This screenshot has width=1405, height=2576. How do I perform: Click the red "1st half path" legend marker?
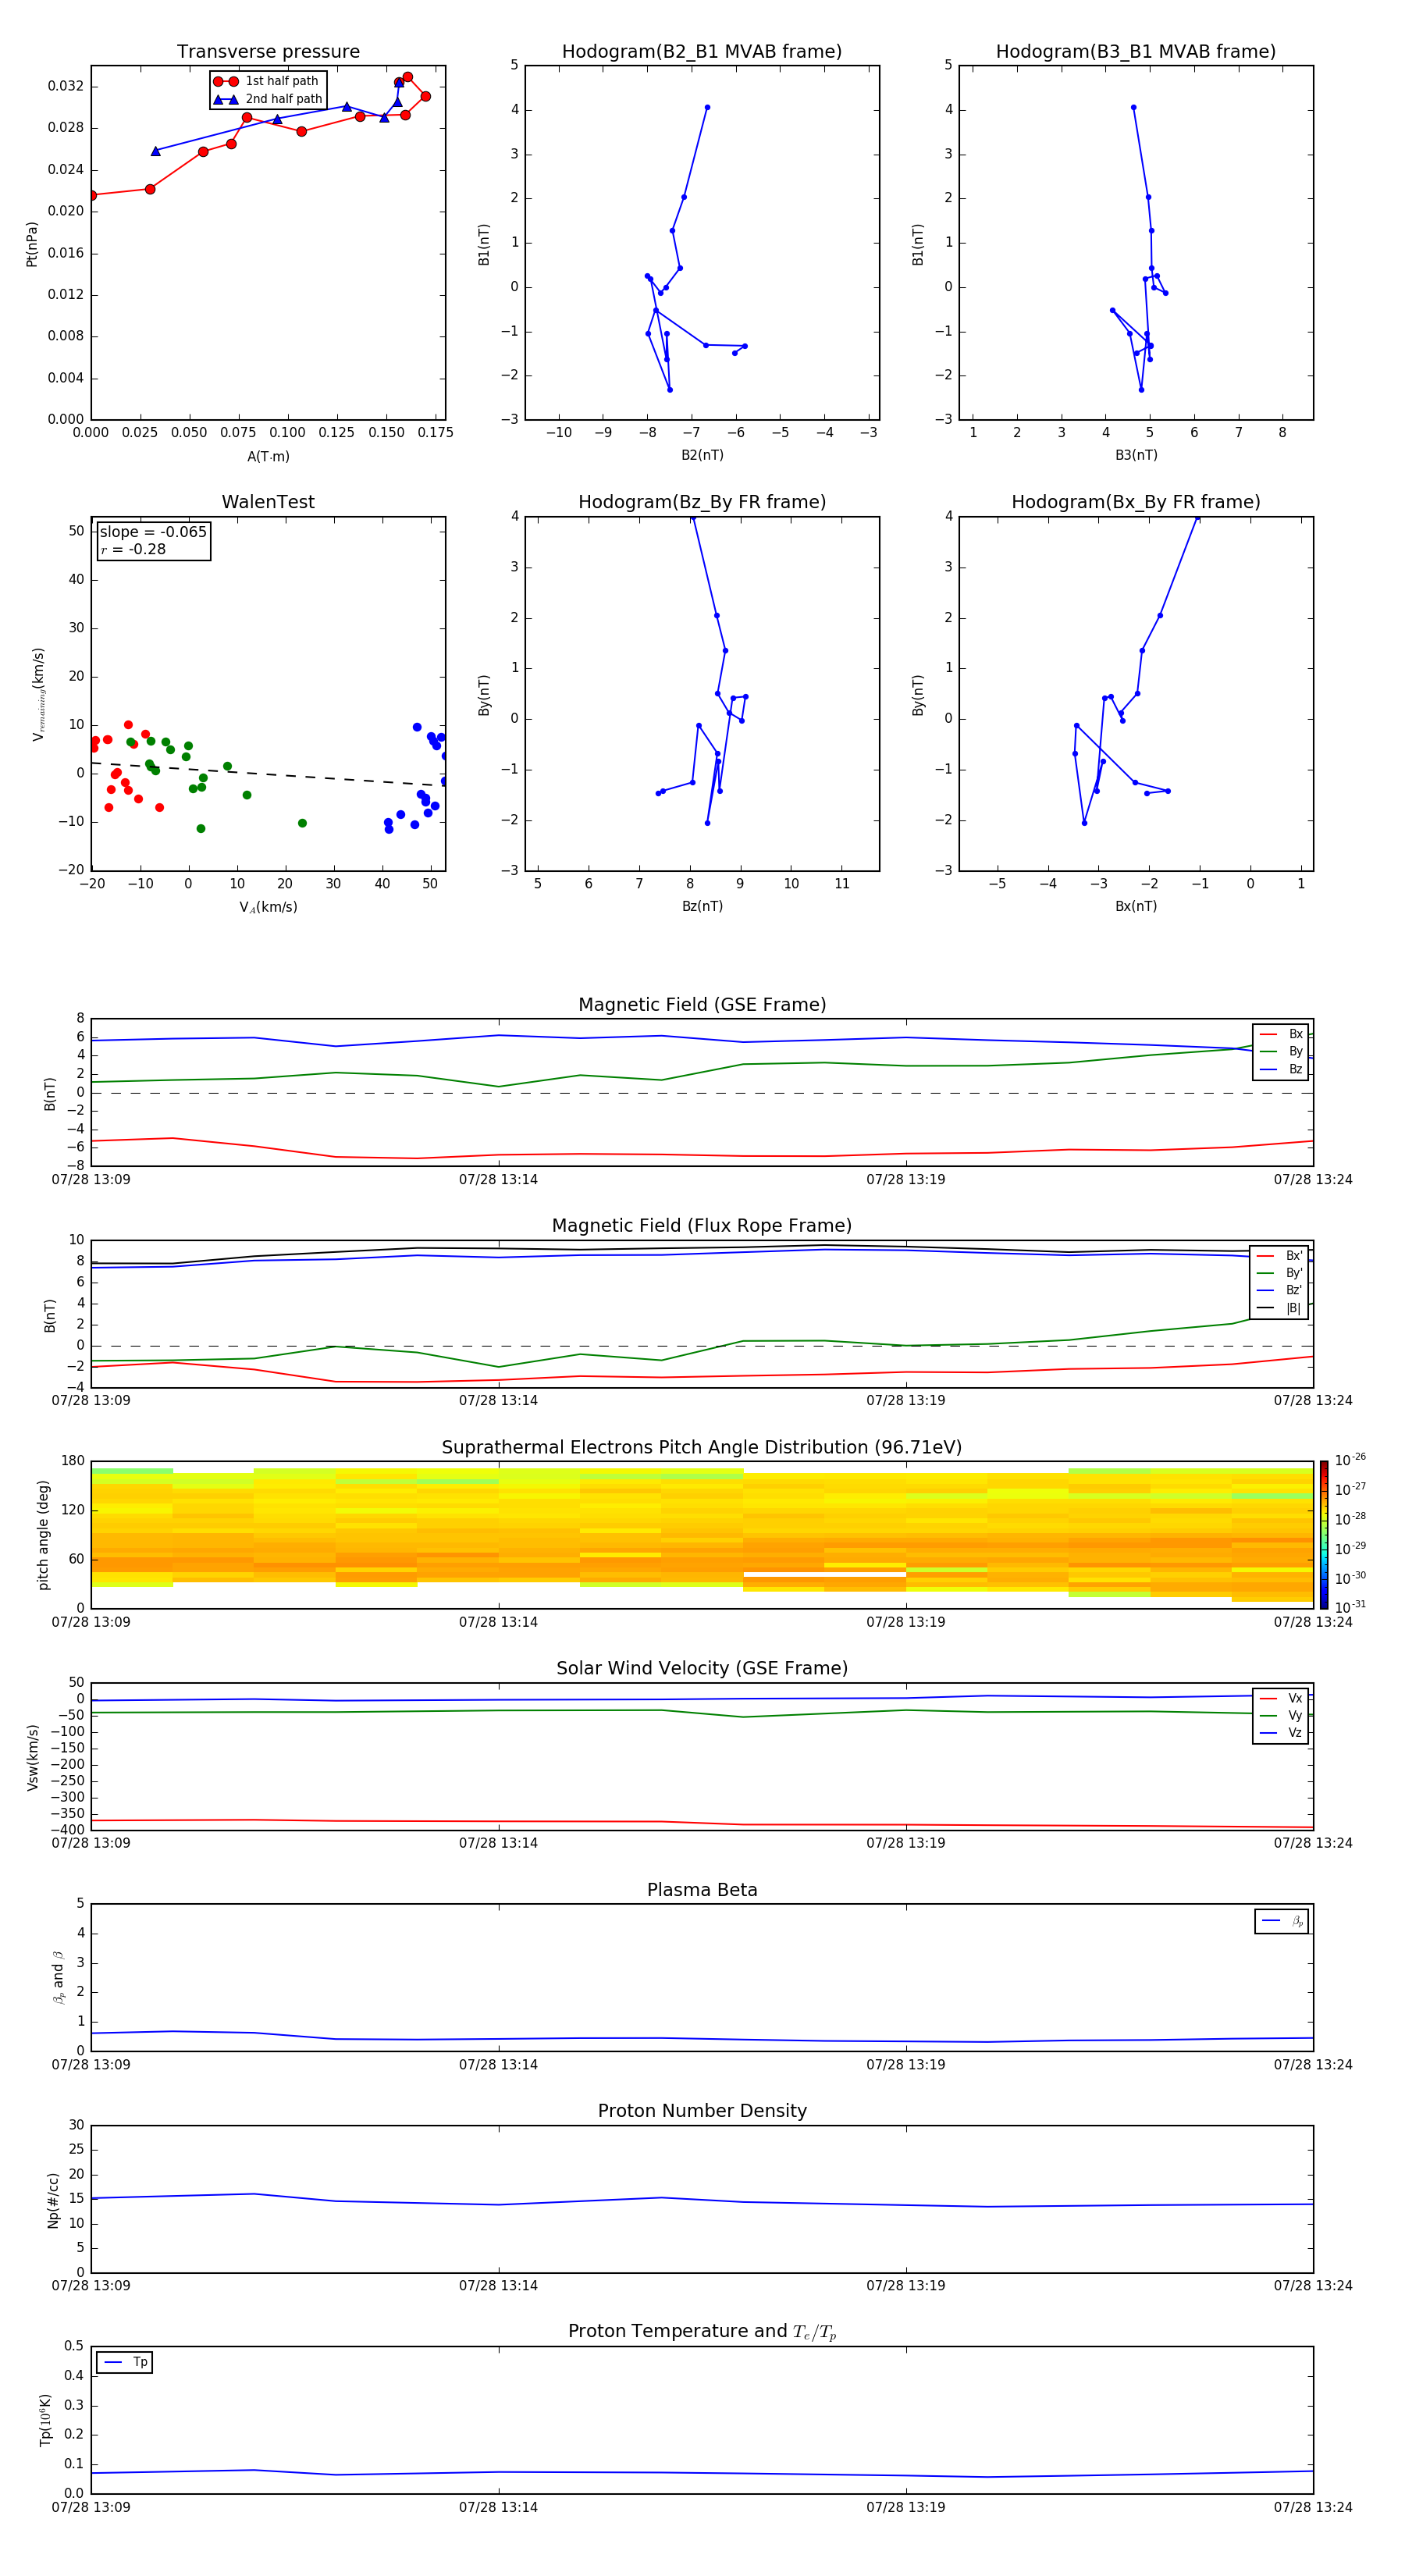click(x=226, y=81)
